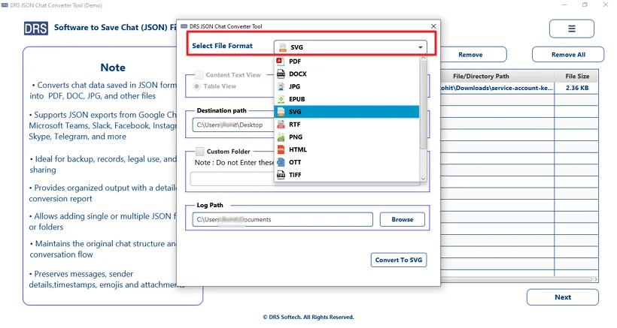Pick EPUB in the format list
The image size is (617, 328).
(346, 99)
